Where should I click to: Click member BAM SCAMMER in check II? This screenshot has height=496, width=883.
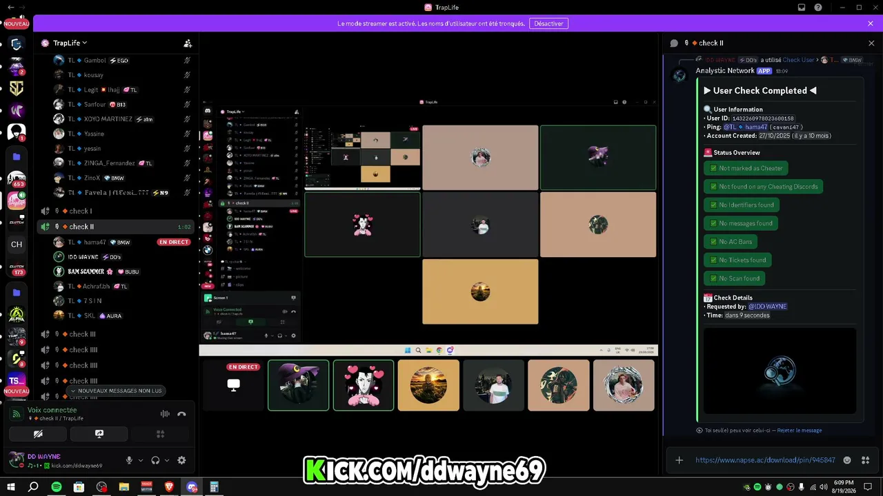coord(116,271)
